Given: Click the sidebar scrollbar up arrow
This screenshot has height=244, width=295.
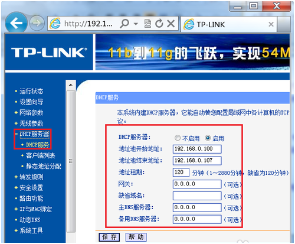Looking at the screenshot, I should point(71,85).
